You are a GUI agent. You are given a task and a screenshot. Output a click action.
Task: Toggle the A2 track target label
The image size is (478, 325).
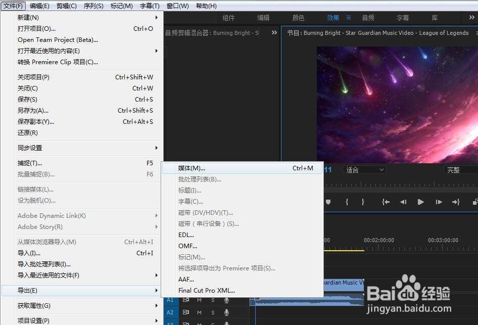coord(170,312)
